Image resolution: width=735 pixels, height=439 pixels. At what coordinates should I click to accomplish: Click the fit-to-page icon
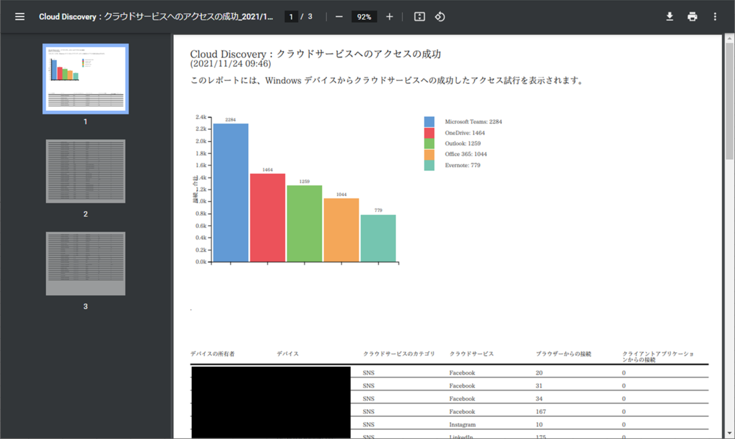[x=419, y=17]
